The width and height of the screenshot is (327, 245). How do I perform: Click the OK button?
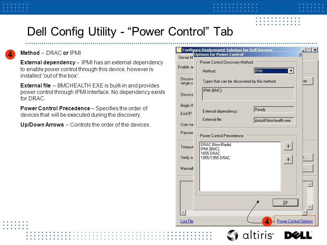click(285, 202)
